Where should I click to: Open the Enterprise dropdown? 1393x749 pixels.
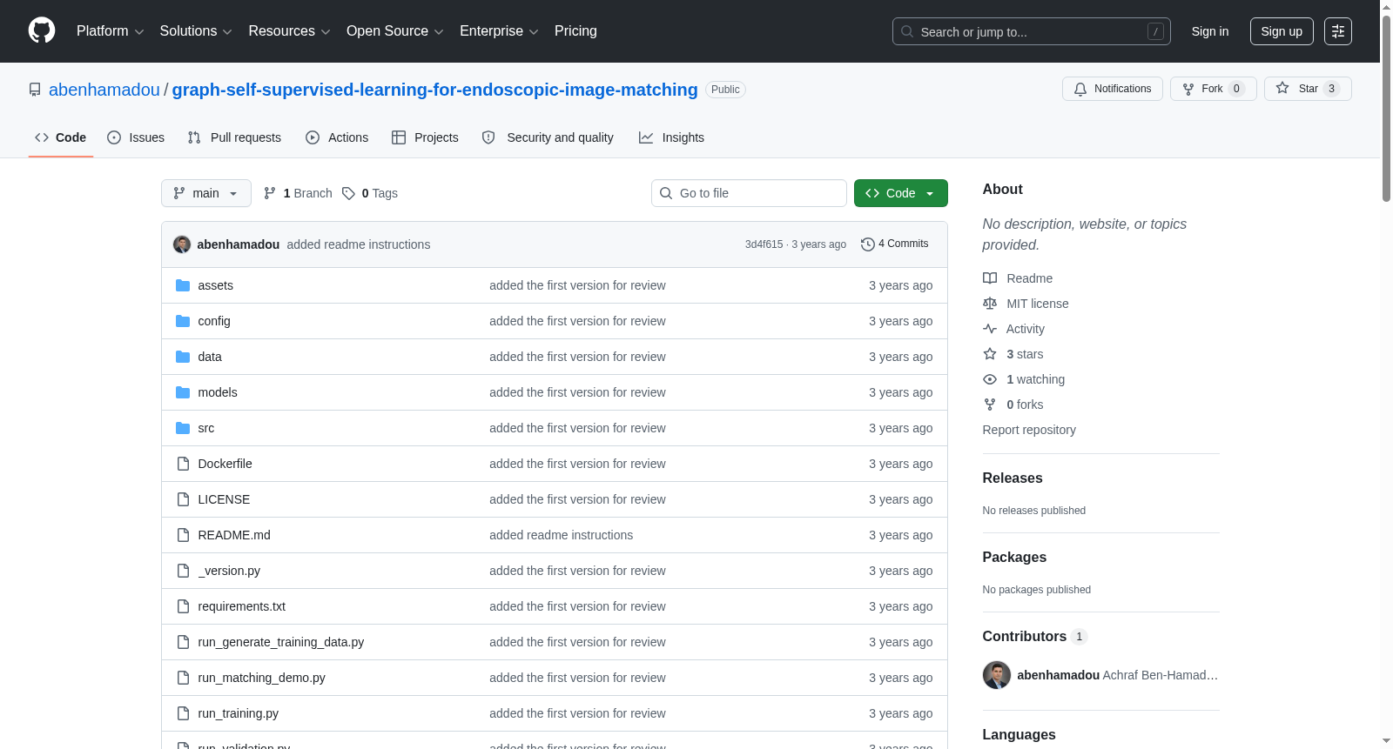click(499, 31)
